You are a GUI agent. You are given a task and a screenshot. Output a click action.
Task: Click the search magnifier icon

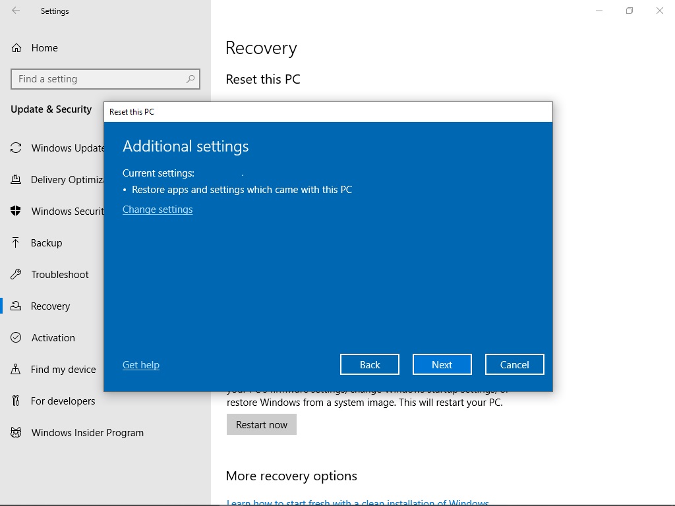[191, 79]
